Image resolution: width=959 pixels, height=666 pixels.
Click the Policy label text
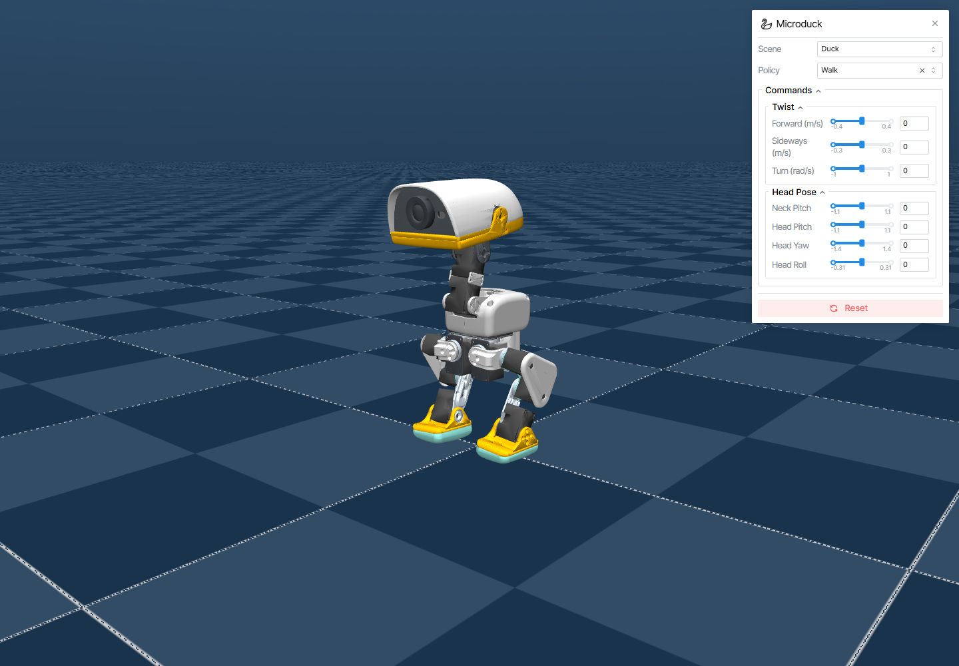click(x=769, y=71)
